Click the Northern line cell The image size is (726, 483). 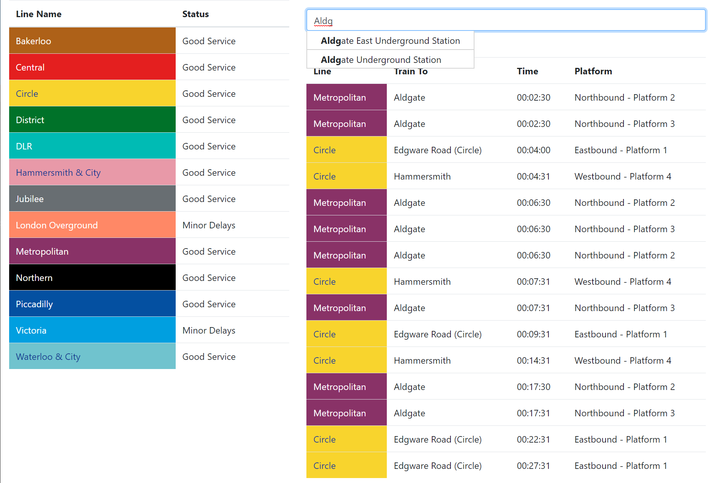point(92,278)
